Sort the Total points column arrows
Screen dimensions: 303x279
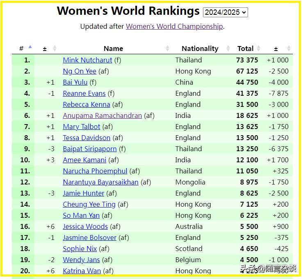point(259,48)
